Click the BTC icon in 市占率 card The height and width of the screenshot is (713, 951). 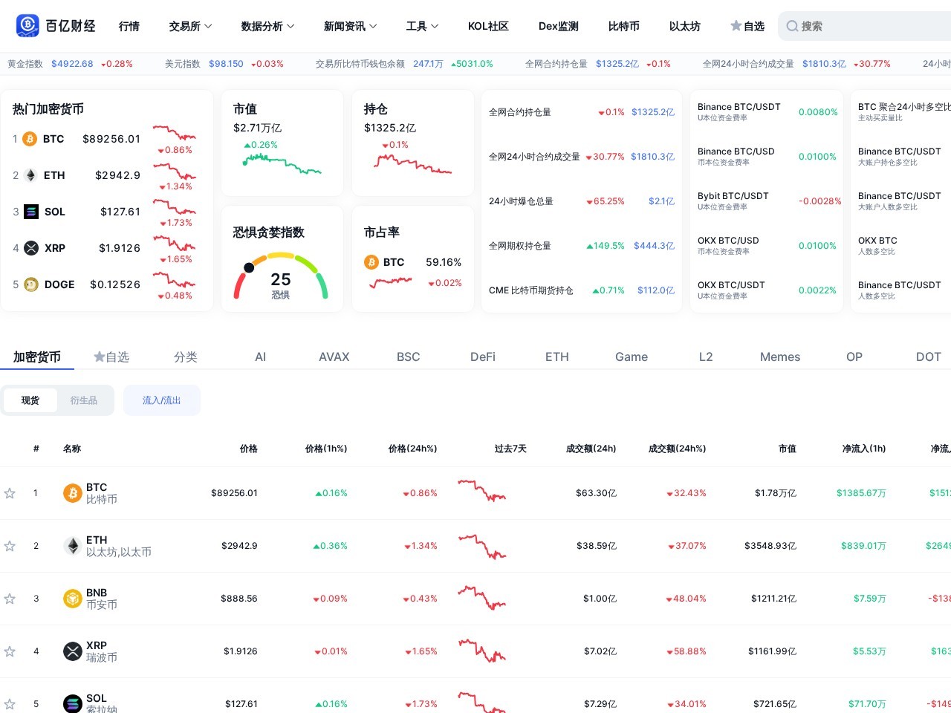point(371,262)
